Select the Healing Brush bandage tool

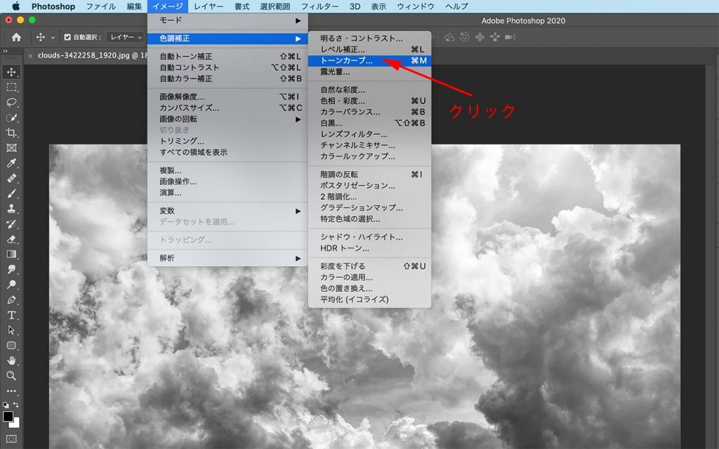point(11,178)
